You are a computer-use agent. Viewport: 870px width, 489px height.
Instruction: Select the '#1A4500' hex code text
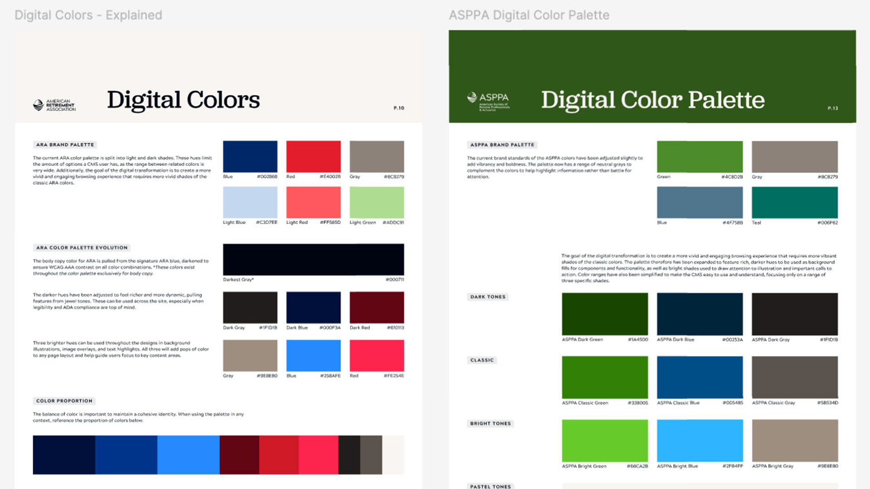point(638,340)
